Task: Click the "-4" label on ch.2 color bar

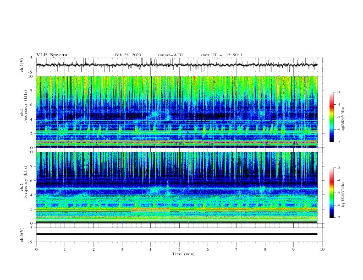Action: [x=338, y=180]
